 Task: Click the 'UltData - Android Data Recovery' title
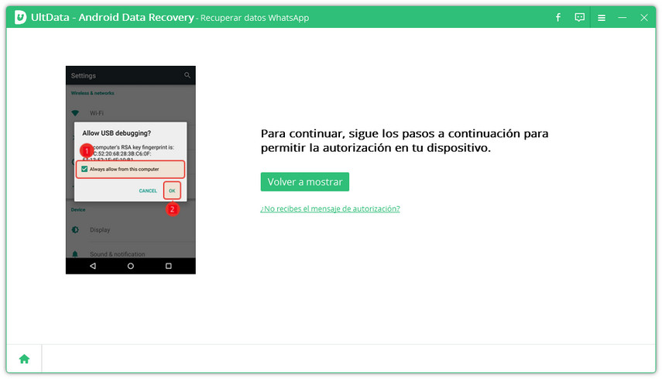[112, 17]
